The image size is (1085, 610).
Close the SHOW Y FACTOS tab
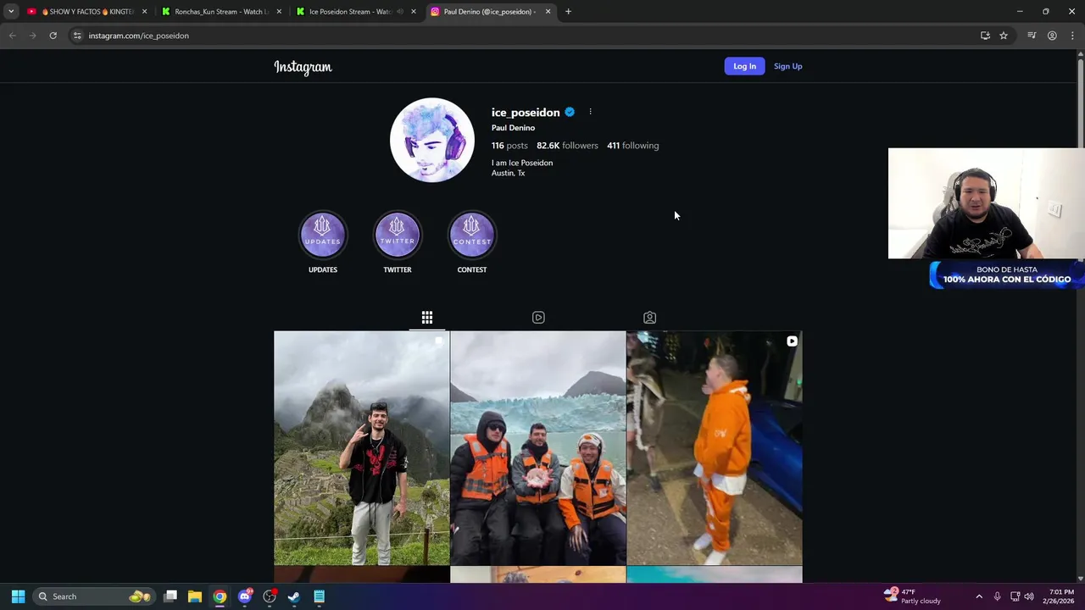[x=144, y=12]
